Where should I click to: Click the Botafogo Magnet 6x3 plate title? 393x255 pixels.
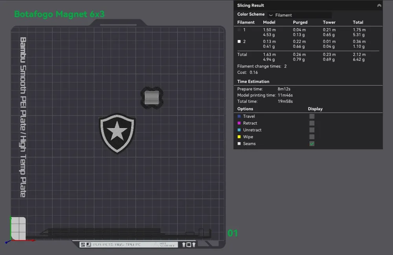tap(59, 14)
